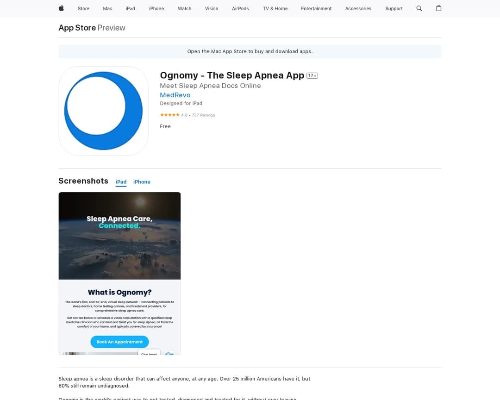
Task: Open the Entertainment menu item
Action: 316,8
